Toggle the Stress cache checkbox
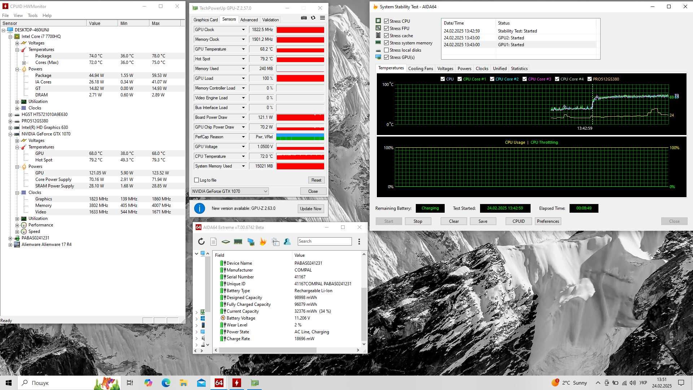693x390 pixels. pyautogui.click(x=387, y=36)
